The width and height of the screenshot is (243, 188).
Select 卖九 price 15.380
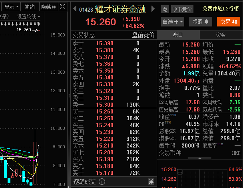105,50
